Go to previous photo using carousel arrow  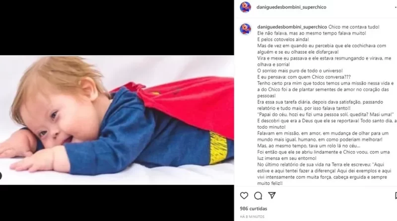[0, 176]
